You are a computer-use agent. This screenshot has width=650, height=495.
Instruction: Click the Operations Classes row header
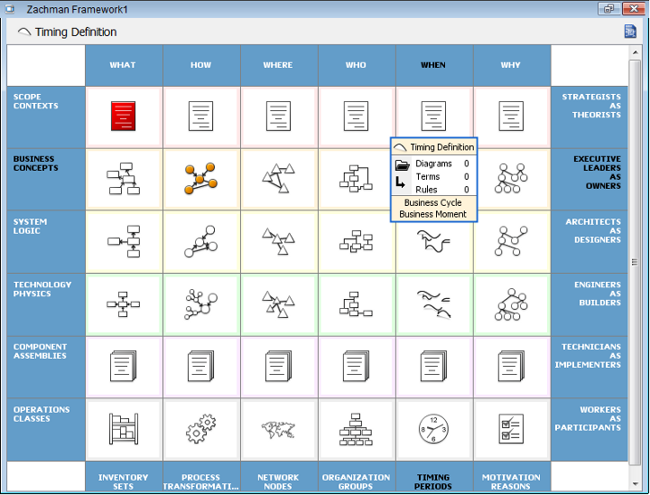pyautogui.click(x=46, y=429)
